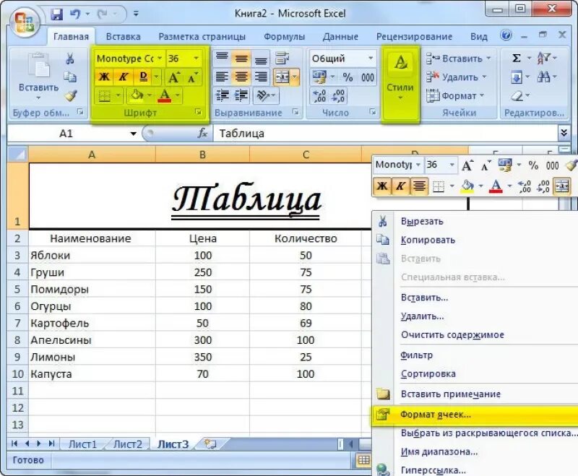Click the Cut scissors icon in ribbon
This screenshot has height=476, width=578.
(x=70, y=59)
